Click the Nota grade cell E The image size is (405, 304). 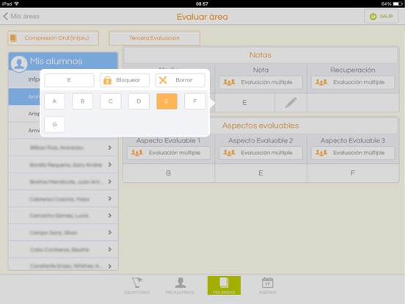[x=244, y=103]
